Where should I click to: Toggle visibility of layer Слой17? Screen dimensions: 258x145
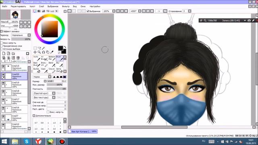[3, 99]
